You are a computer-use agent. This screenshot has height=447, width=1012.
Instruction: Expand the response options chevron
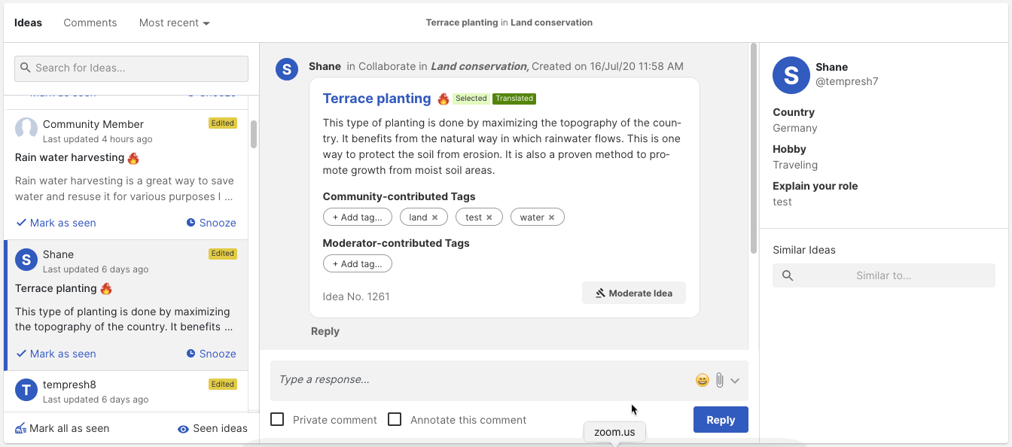point(735,381)
